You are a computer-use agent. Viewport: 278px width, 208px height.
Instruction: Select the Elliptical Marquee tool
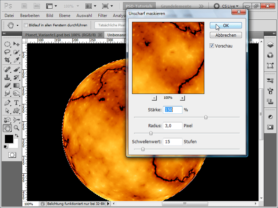[x=7, y=44]
